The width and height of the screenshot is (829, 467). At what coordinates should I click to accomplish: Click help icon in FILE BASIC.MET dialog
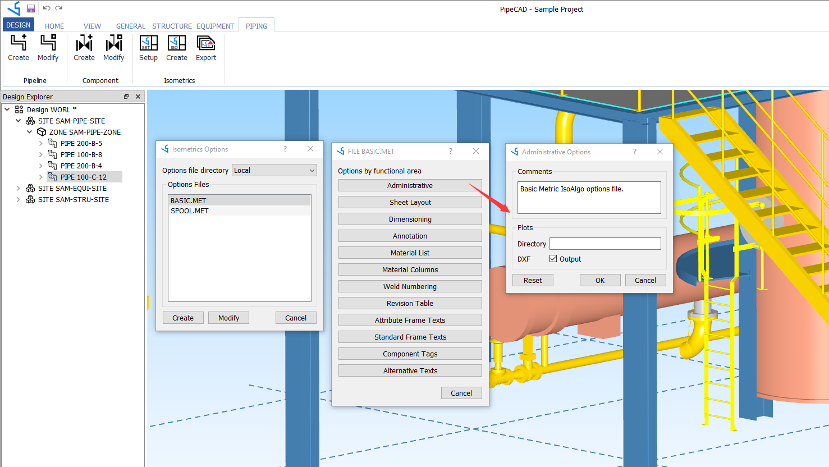click(x=451, y=151)
